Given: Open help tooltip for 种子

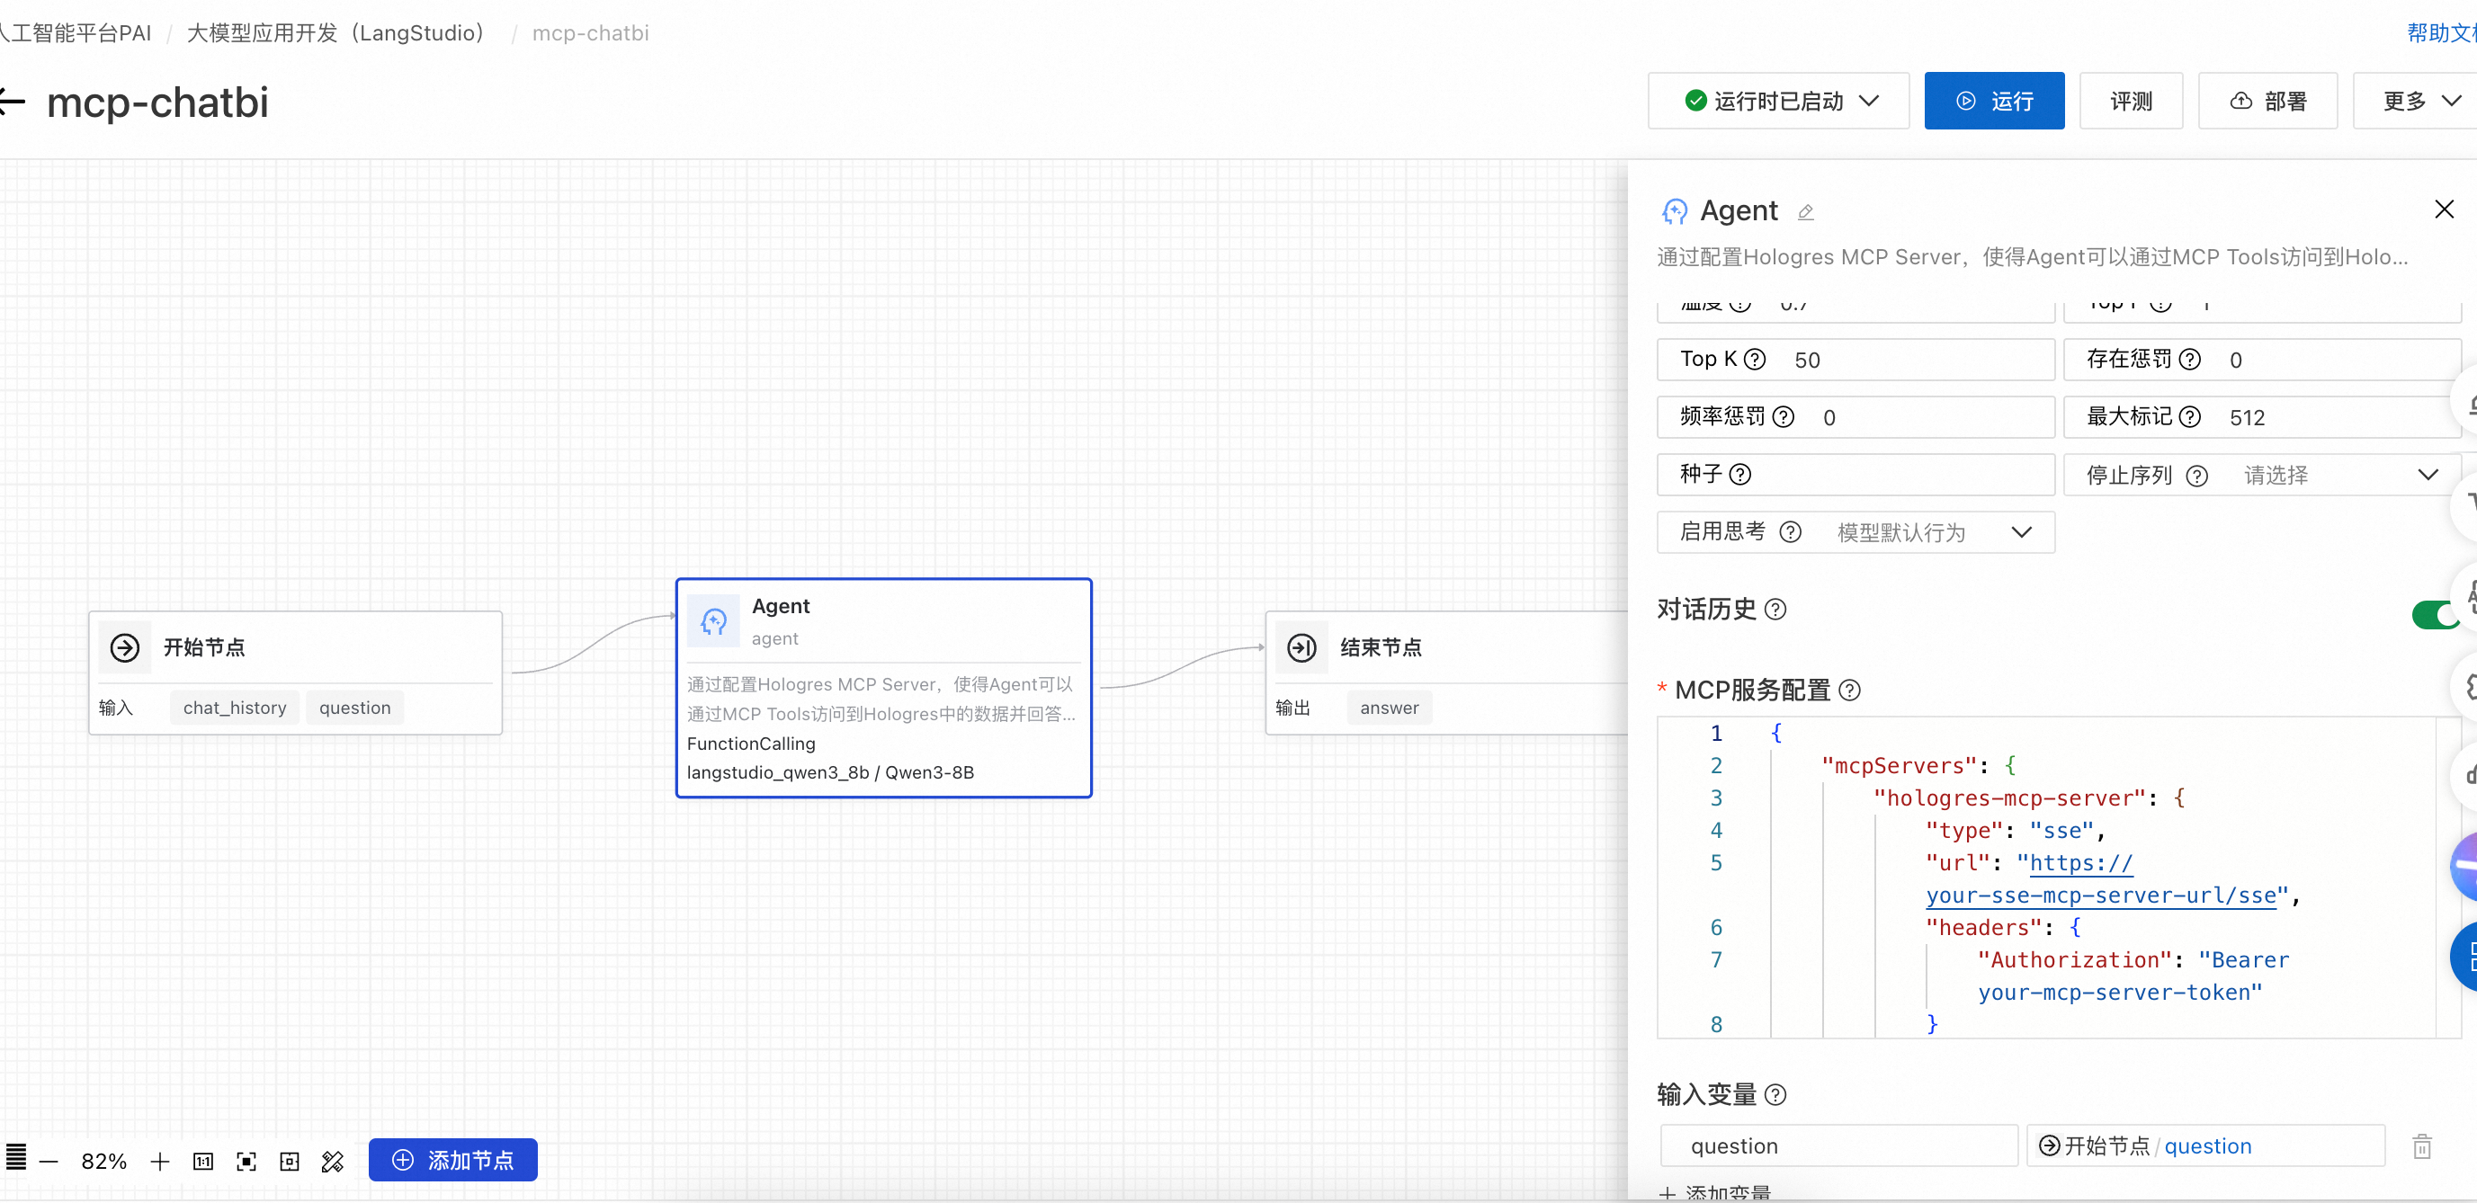Looking at the screenshot, I should pos(1739,475).
